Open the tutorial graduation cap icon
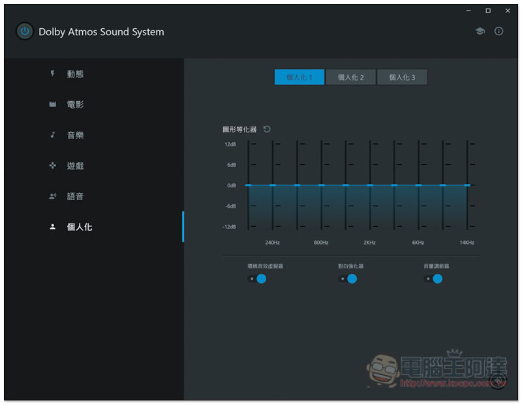The height and width of the screenshot is (405, 522). coord(480,31)
